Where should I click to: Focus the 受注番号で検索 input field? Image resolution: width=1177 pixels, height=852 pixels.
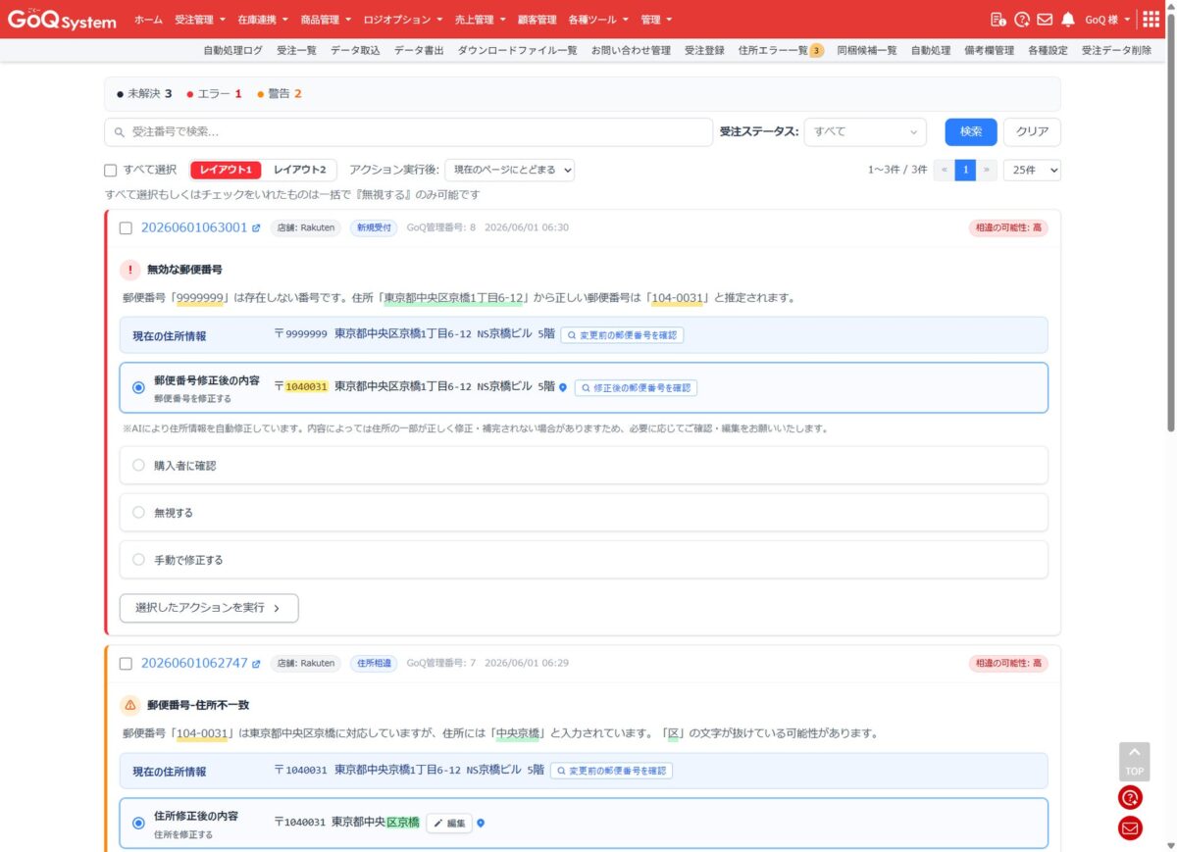click(408, 131)
